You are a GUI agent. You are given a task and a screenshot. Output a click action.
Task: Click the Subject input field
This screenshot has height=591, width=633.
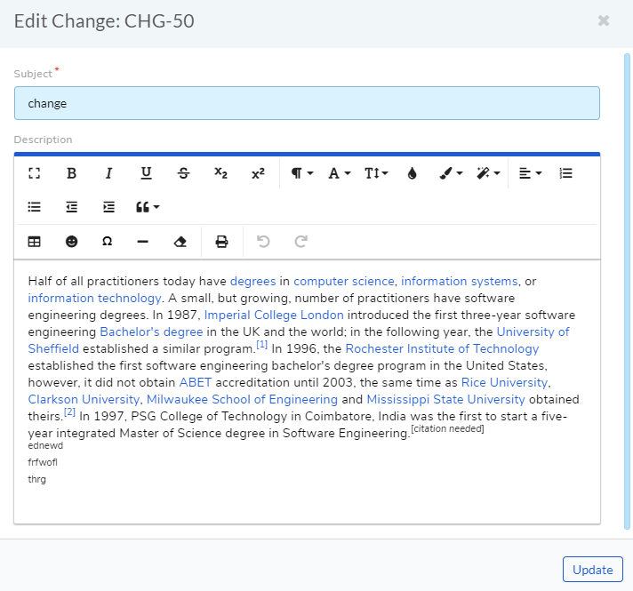pyautogui.click(x=307, y=103)
